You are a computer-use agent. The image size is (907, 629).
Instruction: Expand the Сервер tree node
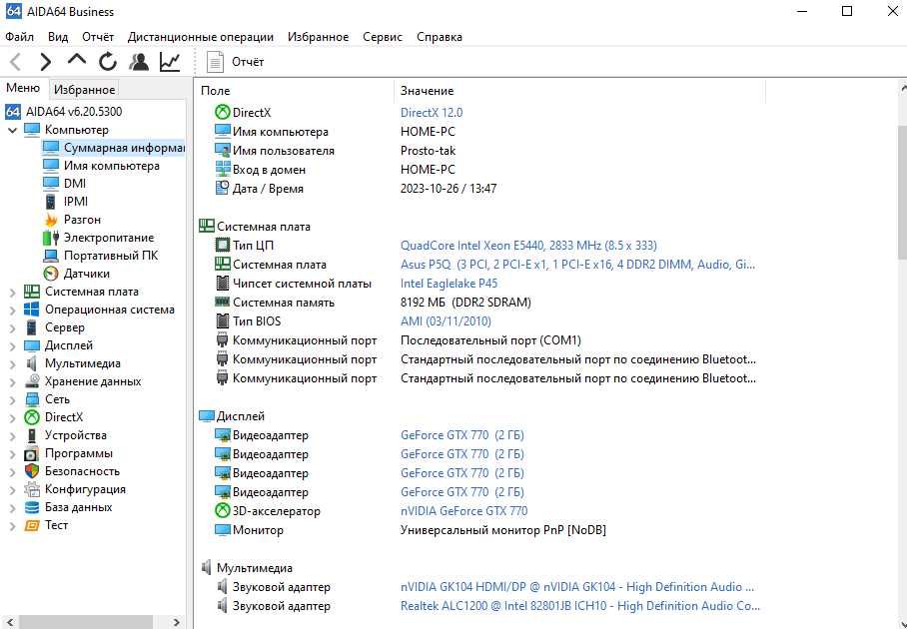tap(12, 327)
